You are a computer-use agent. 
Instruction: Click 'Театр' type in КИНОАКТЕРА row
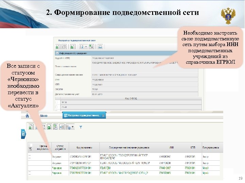206,157
